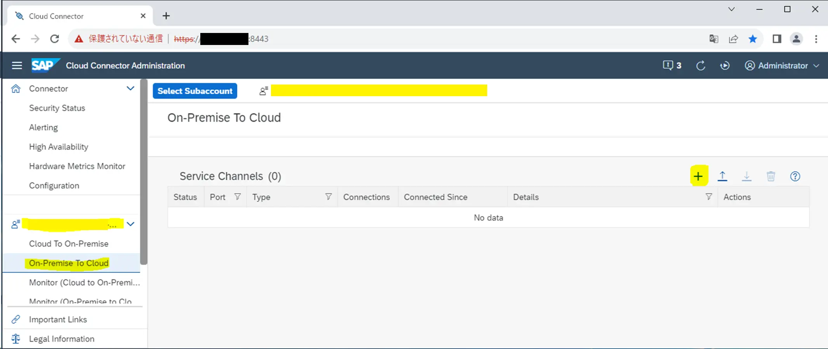Select the Cloud Connector browser tab
Screen dimensions: 828x349
click(80, 16)
